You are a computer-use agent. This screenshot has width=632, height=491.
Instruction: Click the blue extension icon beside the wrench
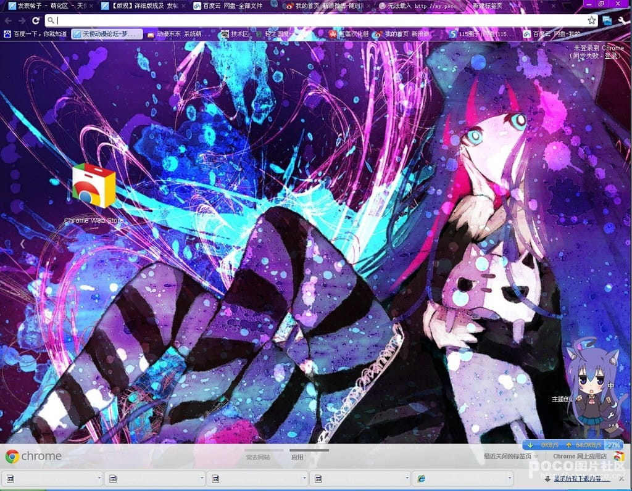[607, 20]
